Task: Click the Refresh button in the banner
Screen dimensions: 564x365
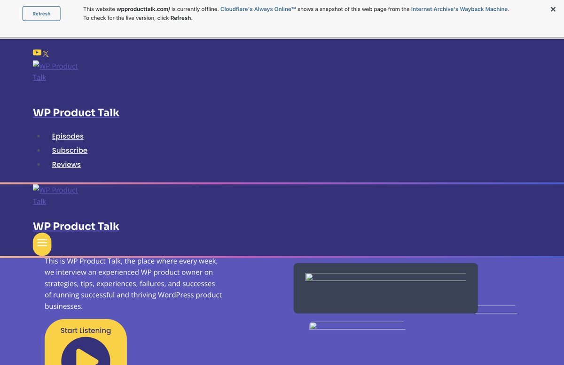Action: point(41,14)
